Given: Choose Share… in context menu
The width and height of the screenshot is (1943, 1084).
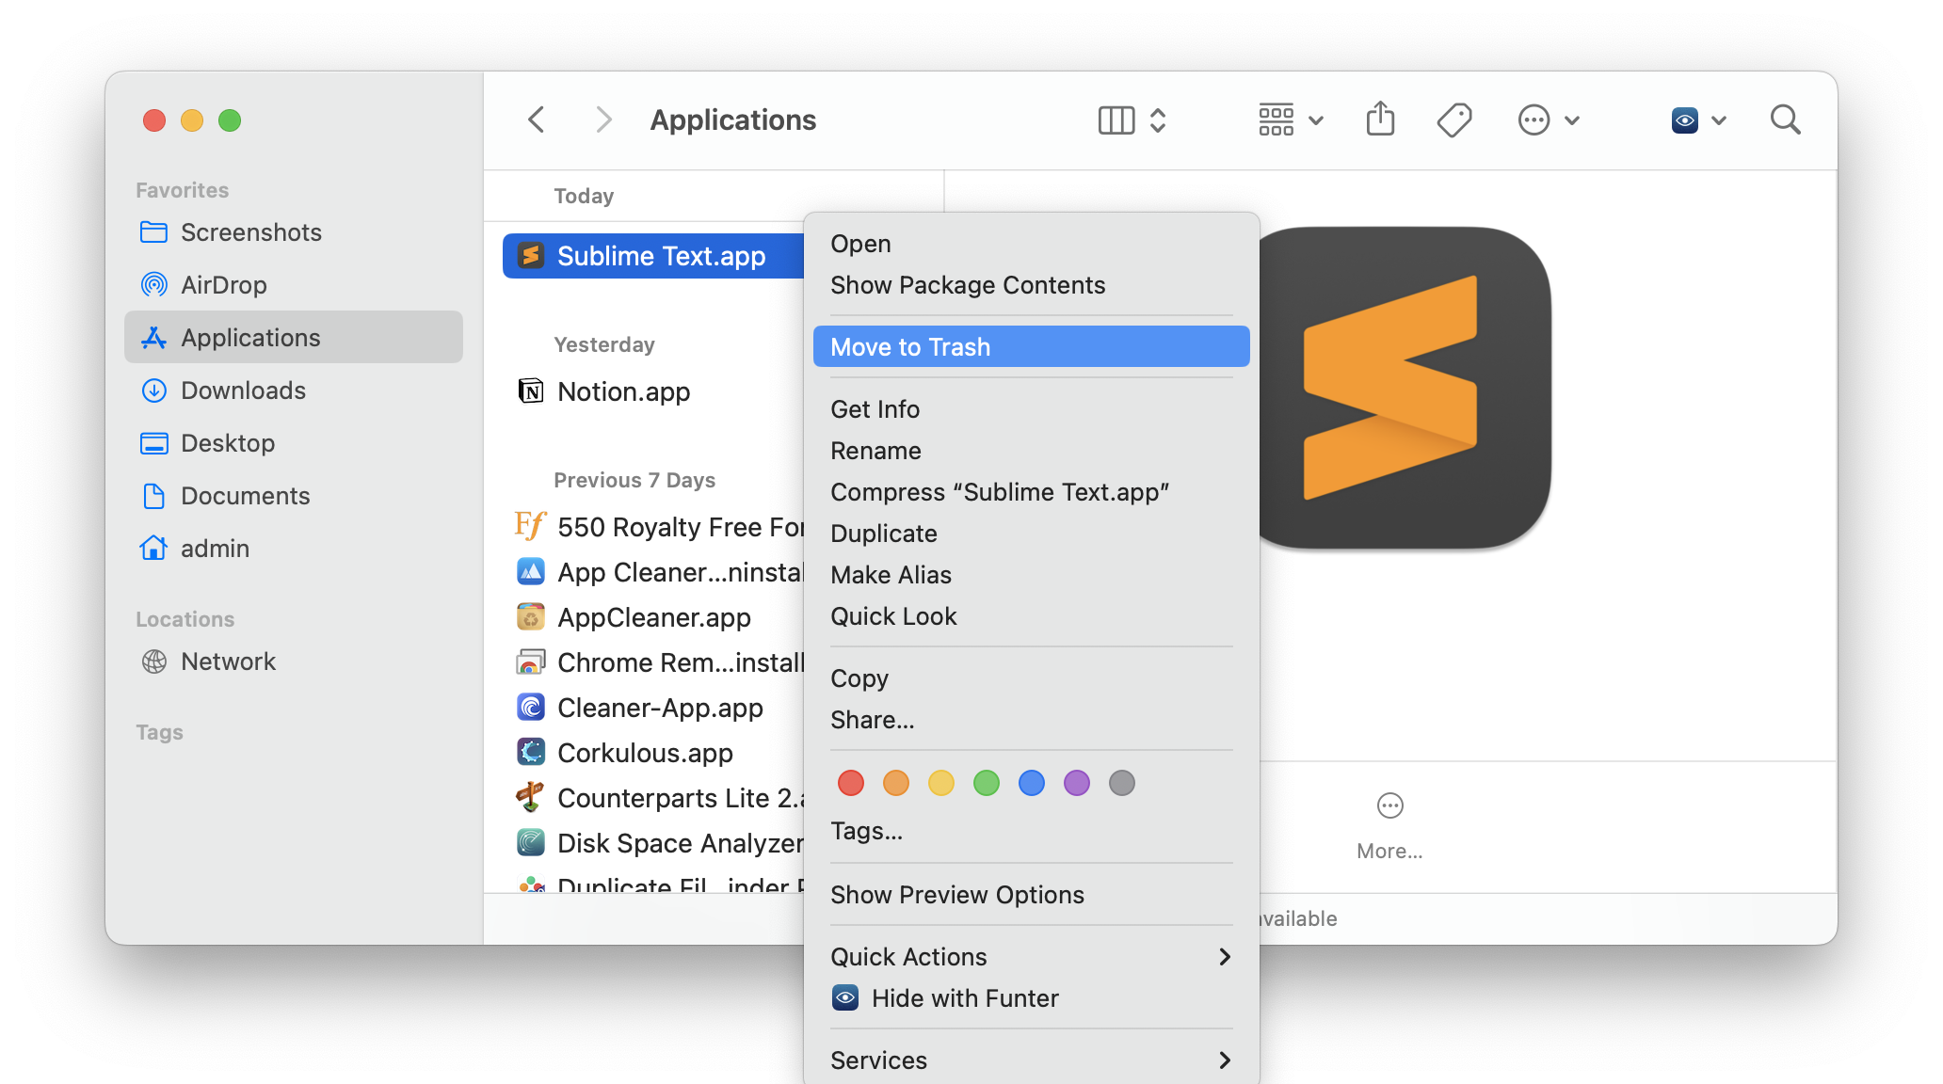Looking at the screenshot, I should (x=1032, y=720).
